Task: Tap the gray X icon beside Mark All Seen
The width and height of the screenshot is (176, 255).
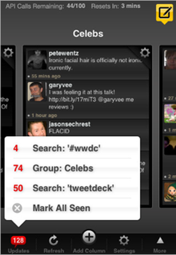Action: coord(17,208)
